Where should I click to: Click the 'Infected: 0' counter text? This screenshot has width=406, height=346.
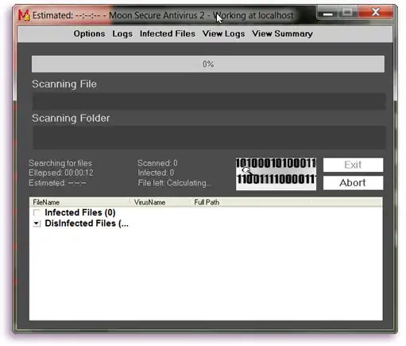tap(156, 173)
